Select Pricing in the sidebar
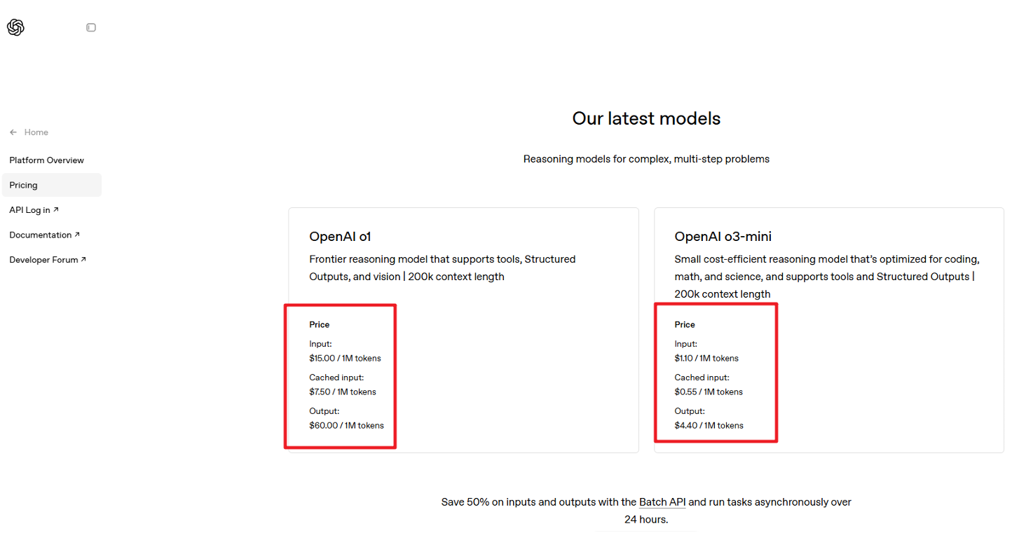This screenshot has height=533, width=1012. click(x=24, y=186)
